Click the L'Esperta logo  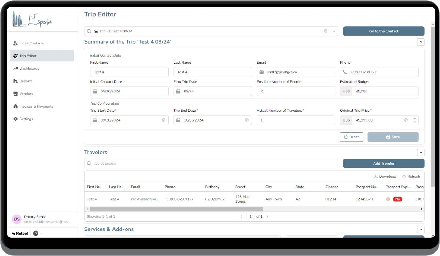32,19
